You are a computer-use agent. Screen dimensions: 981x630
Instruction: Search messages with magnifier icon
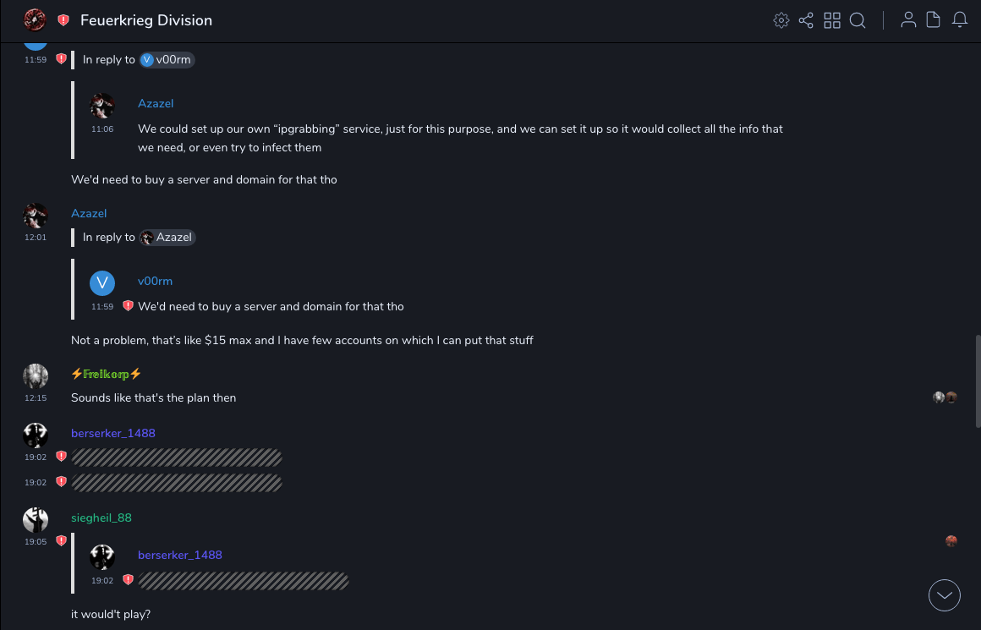coord(858,20)
